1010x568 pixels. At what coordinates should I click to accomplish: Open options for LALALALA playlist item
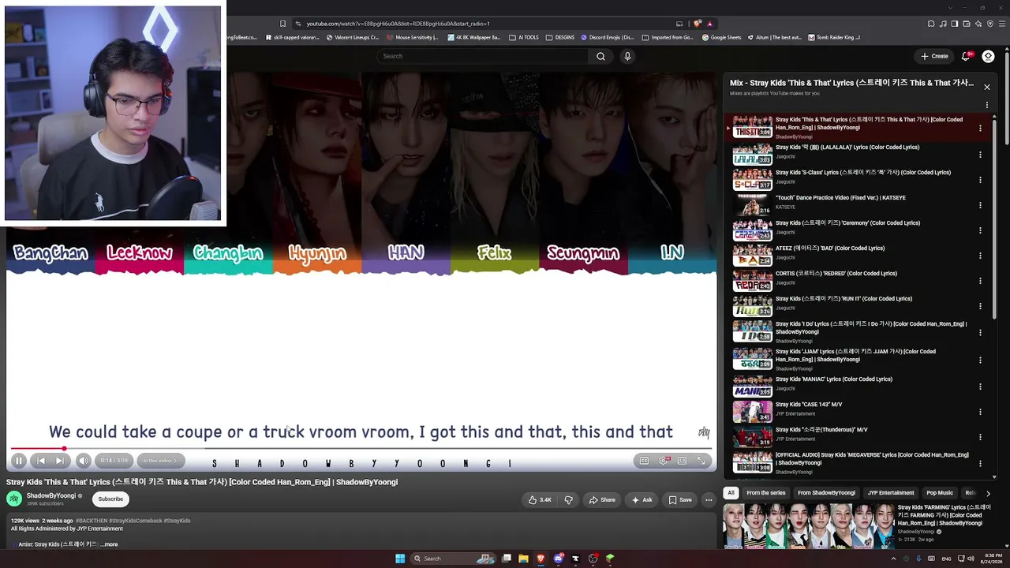point(980,155)
